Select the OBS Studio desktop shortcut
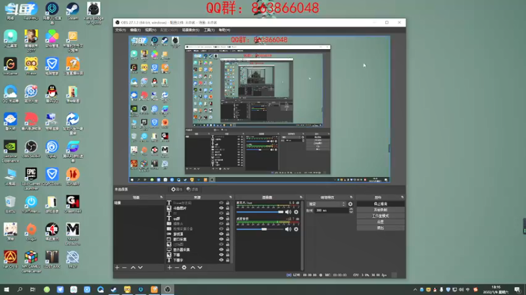 [x=31, y=149]
